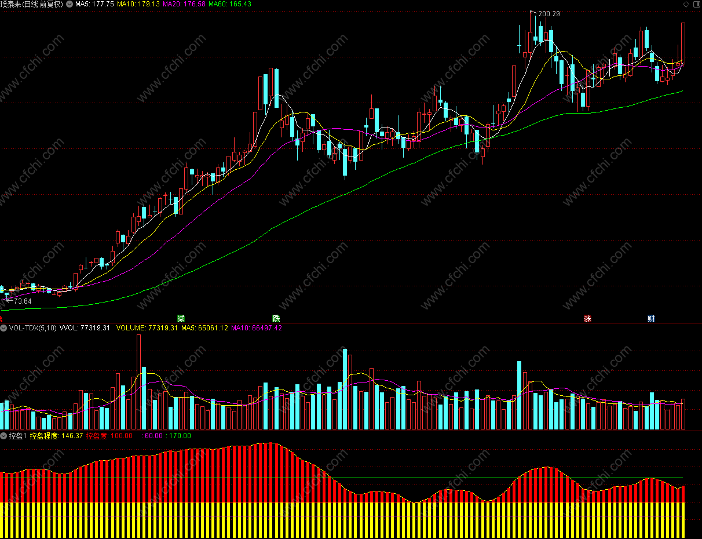Image resolution: width=702 pixels, height=539 pixels.
Task: Click the square window icon at top right
Action: point(697,4)
